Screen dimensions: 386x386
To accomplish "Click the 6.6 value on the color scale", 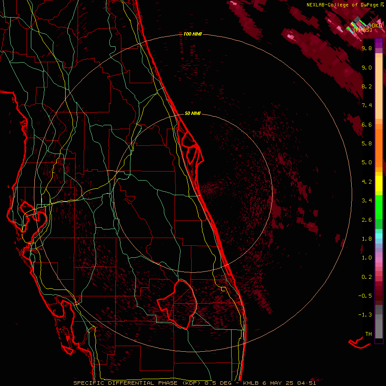I will 367,124.
